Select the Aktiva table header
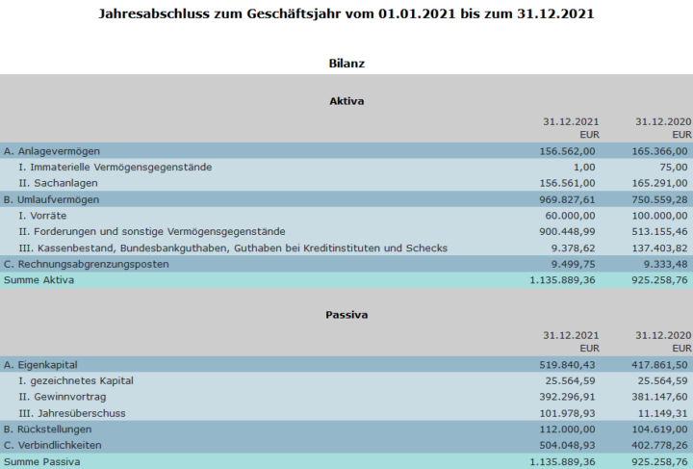The height and width of the screenshot is (469, 693). 346,101
